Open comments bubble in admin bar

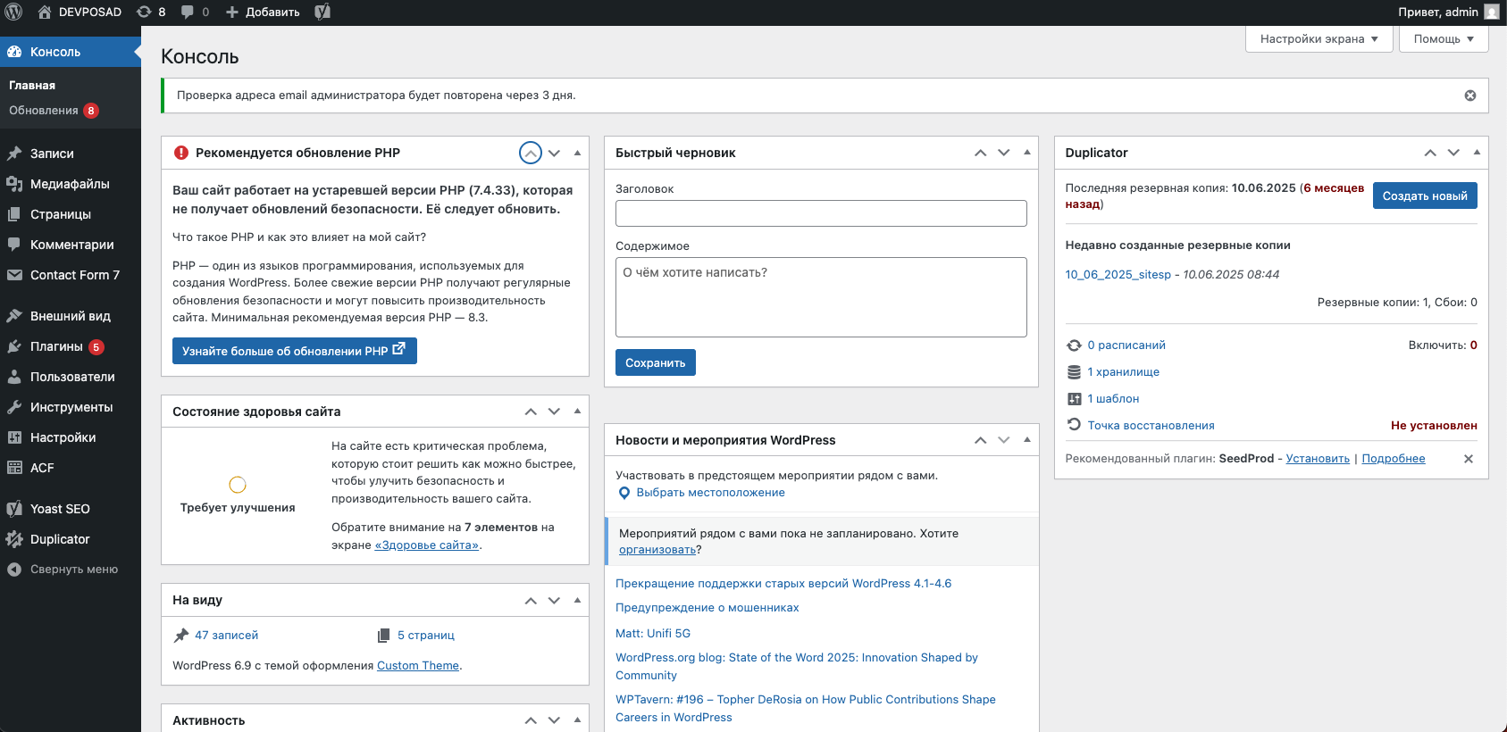point(195,12)
